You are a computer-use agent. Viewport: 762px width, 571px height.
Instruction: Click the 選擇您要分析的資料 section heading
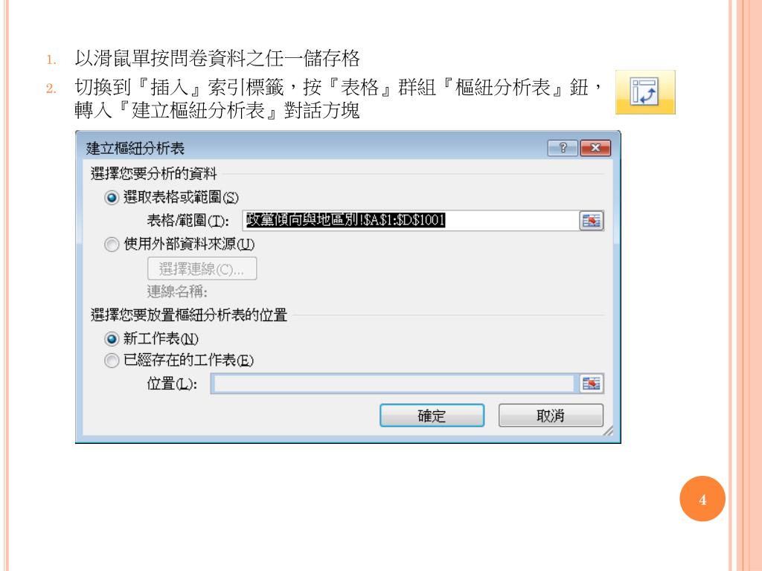tap(153, 173)
